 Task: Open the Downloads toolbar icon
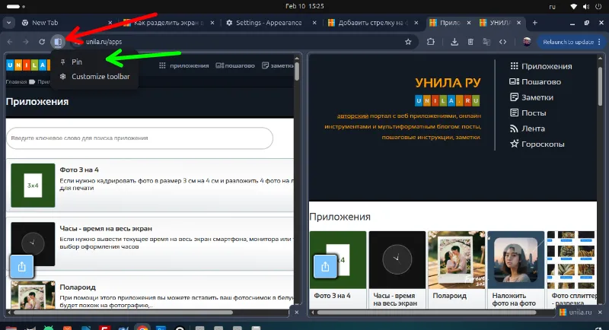click(x=454, y=42)
